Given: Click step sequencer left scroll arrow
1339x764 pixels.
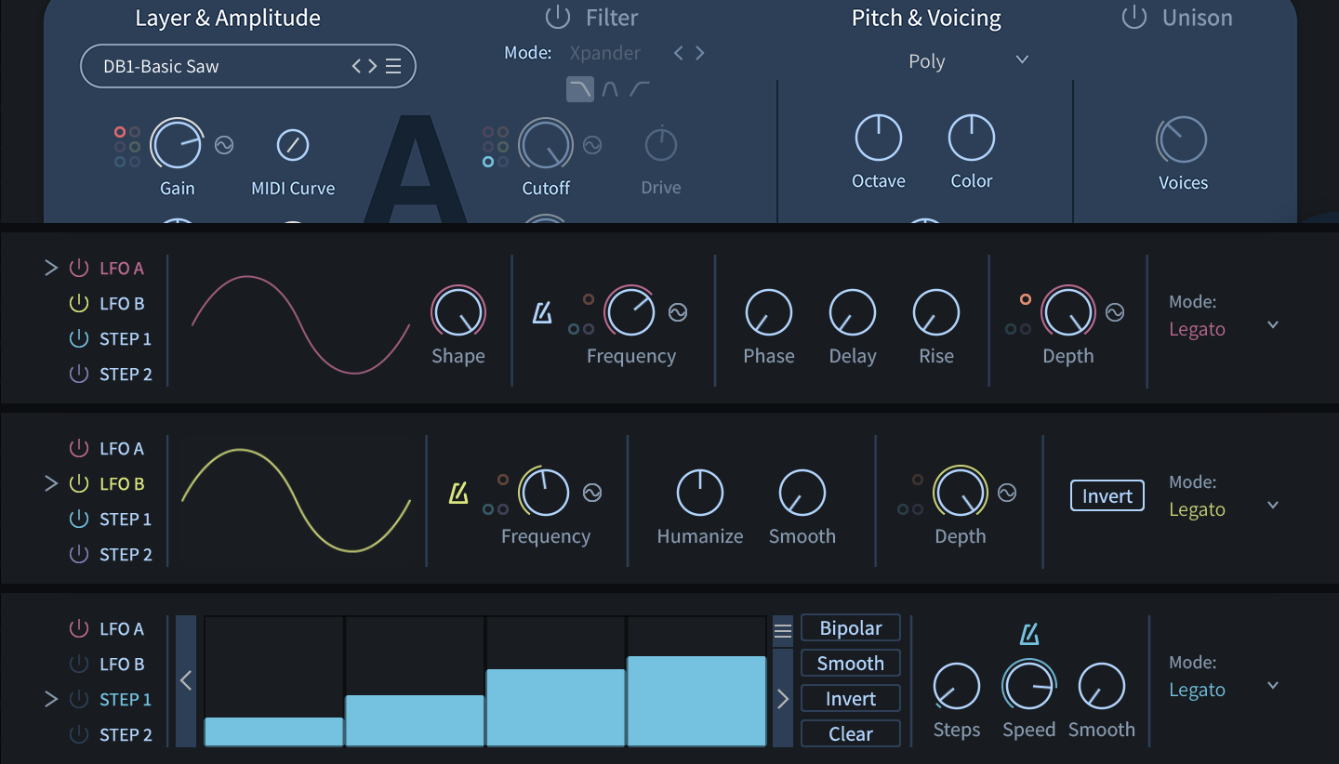Looking at the screenshot, I should click(186, 680).
